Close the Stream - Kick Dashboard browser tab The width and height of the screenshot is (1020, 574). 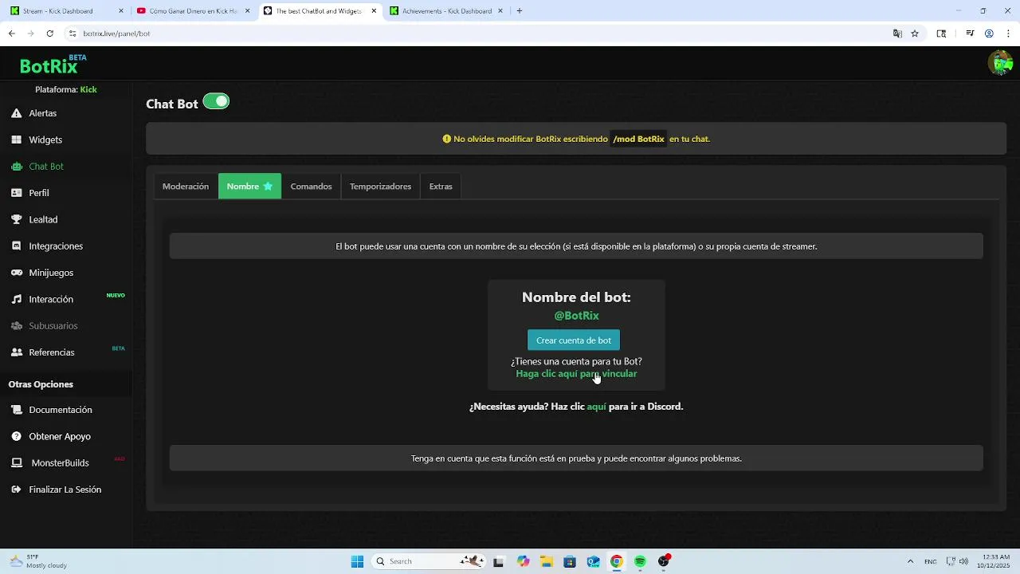click(x=121, y=11)
